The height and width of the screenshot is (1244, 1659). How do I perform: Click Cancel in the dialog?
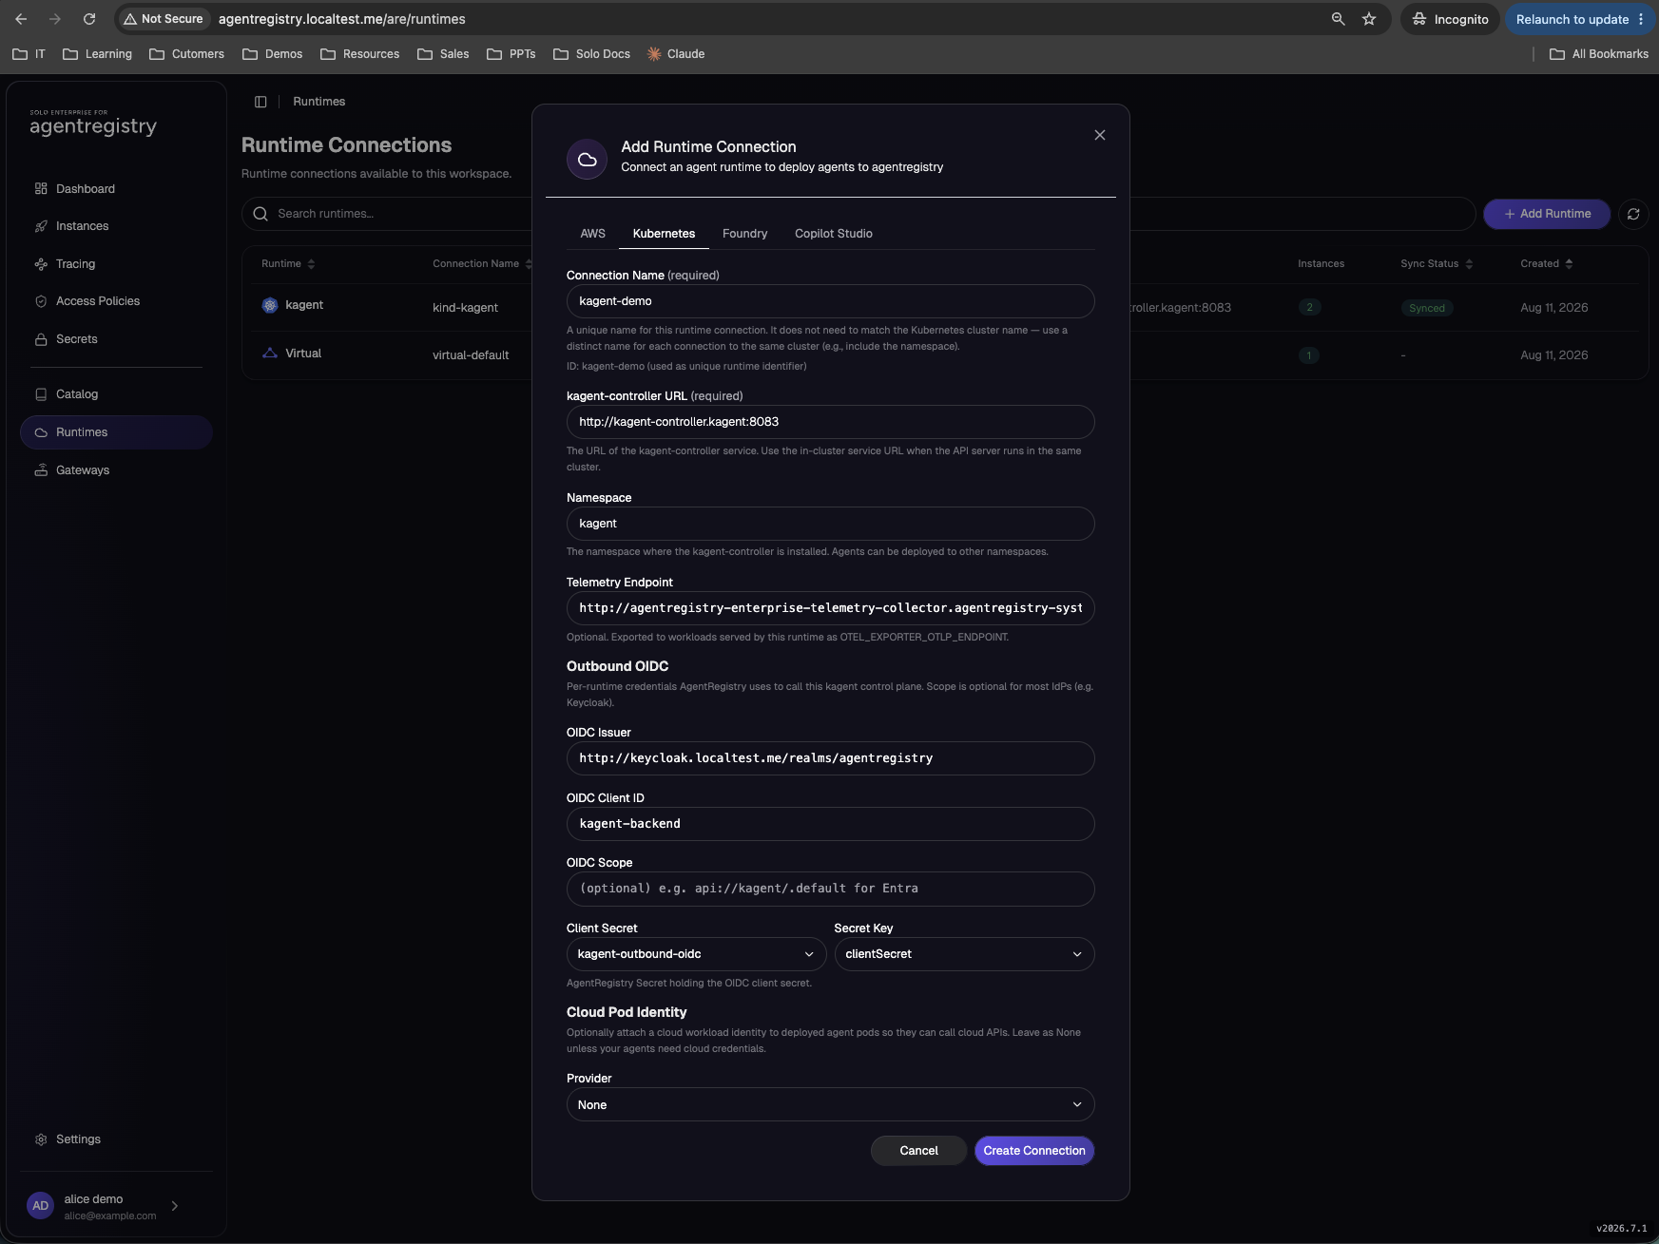tap(918, 1151)
